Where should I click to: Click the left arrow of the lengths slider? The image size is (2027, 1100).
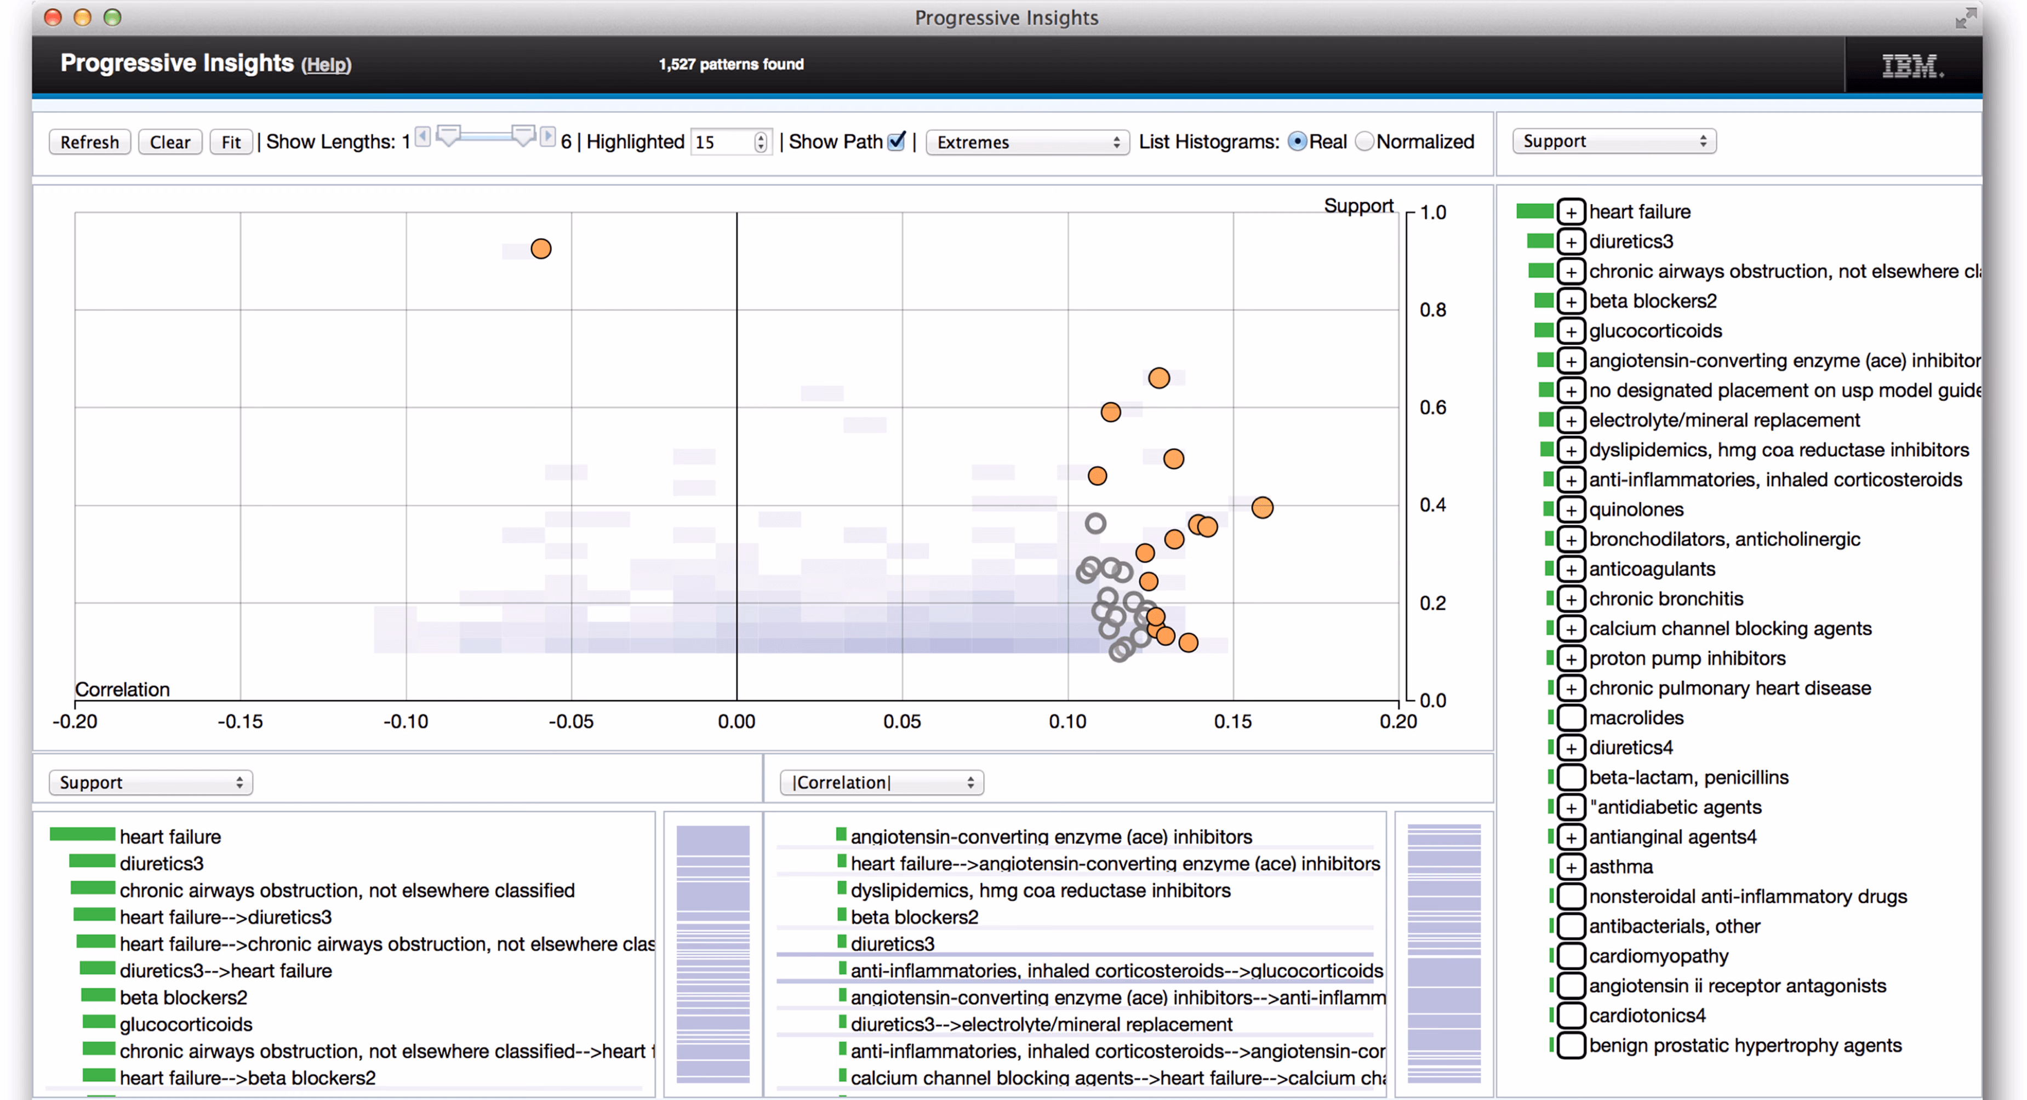pos(422,137)
